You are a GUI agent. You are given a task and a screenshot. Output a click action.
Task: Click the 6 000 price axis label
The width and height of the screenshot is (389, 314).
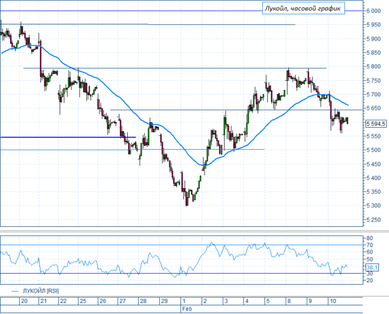[x=374, y=11]
